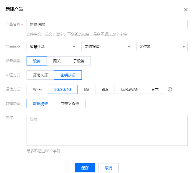Click the 取消 button
This screenshot has width=193, height=173.
(x=108, y=168)
